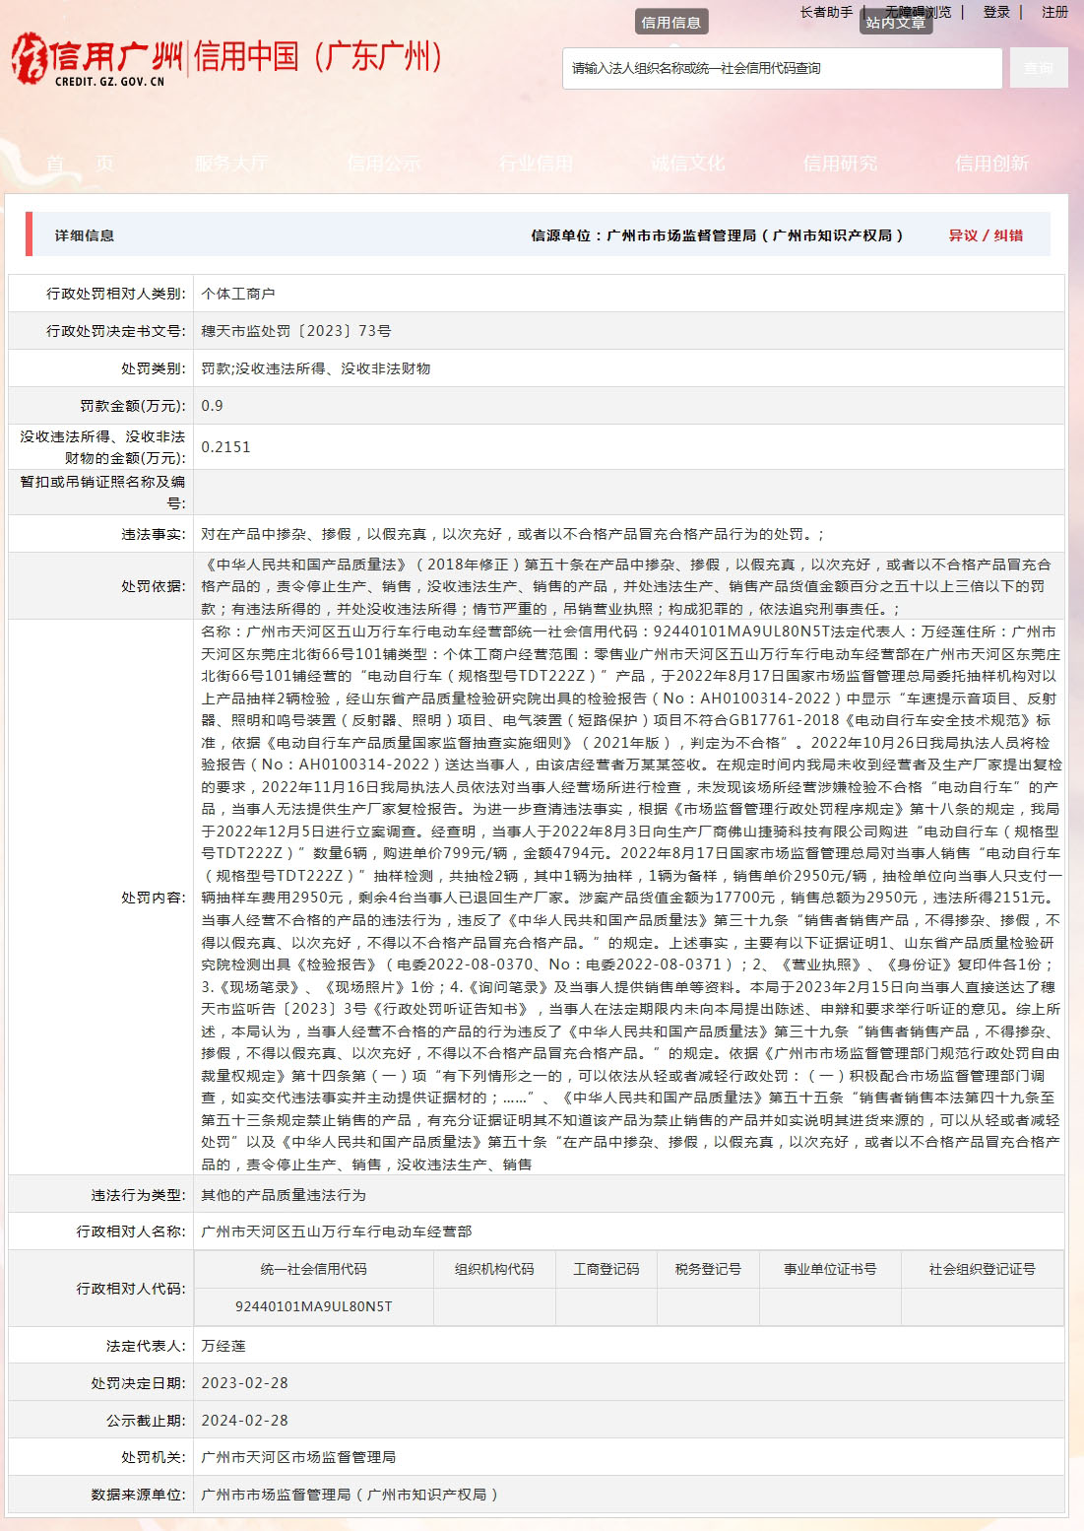Click the 处罚机关 value 广州市天河区市场监督管理局

click(298, 1457)
